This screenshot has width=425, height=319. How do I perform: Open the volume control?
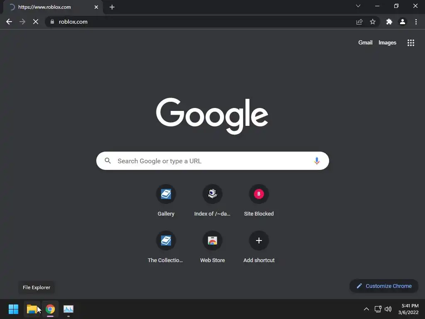click(x=388, y=309)
